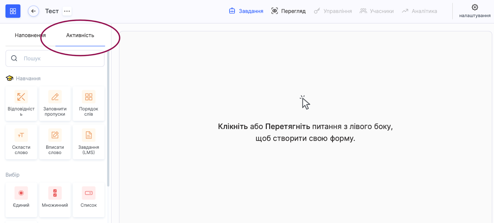The image size is (494, 223).
Task: Open налаштування gear settings
Action: click(x=475, y=11)
